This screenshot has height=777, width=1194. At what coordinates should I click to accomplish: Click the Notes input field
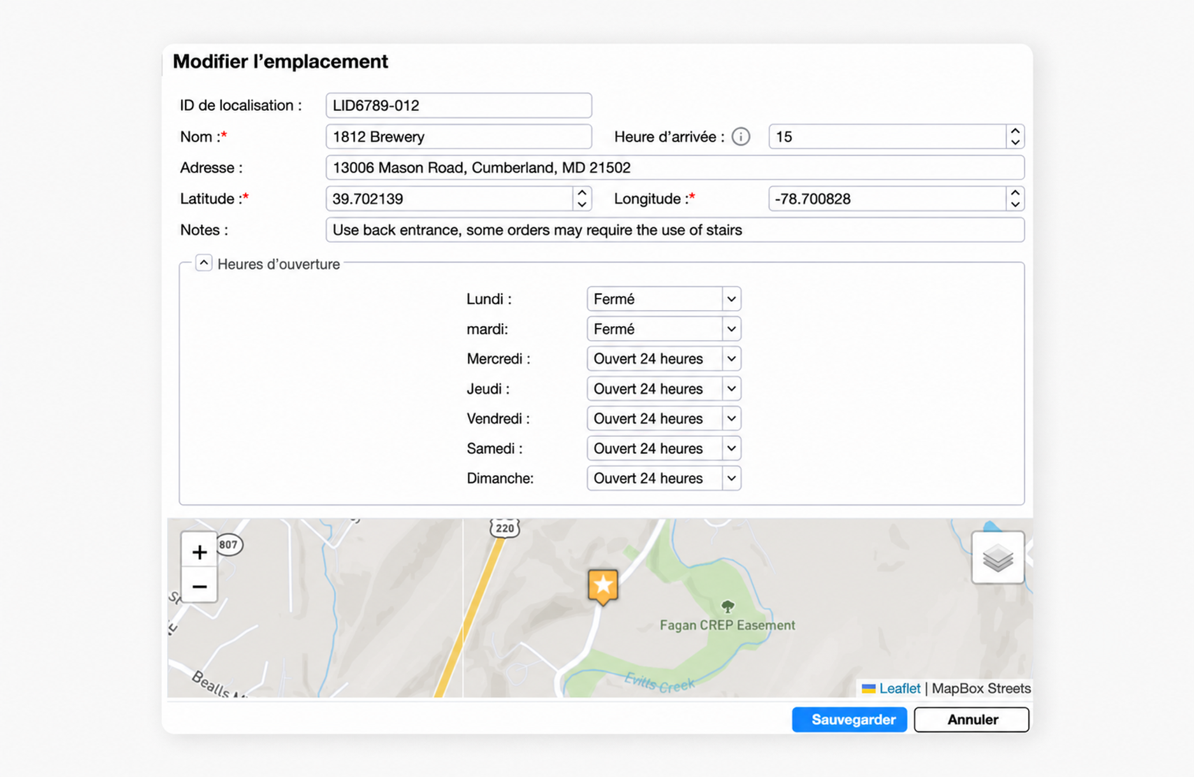click(x=675, y=230)
